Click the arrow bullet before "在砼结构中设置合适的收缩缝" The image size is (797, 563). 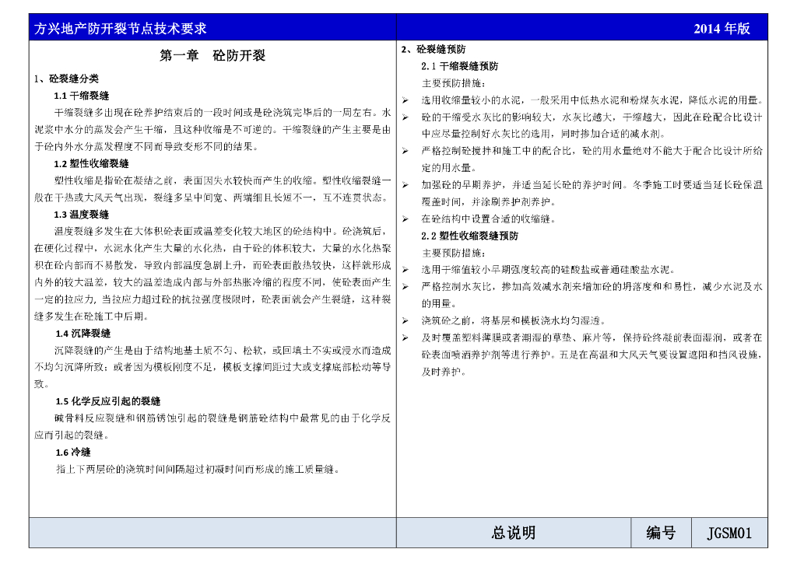[406, 219]
